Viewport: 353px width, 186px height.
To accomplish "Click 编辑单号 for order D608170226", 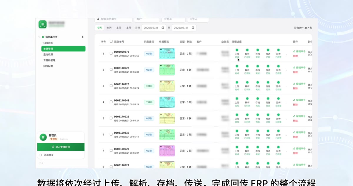I will tap(299, 116).
